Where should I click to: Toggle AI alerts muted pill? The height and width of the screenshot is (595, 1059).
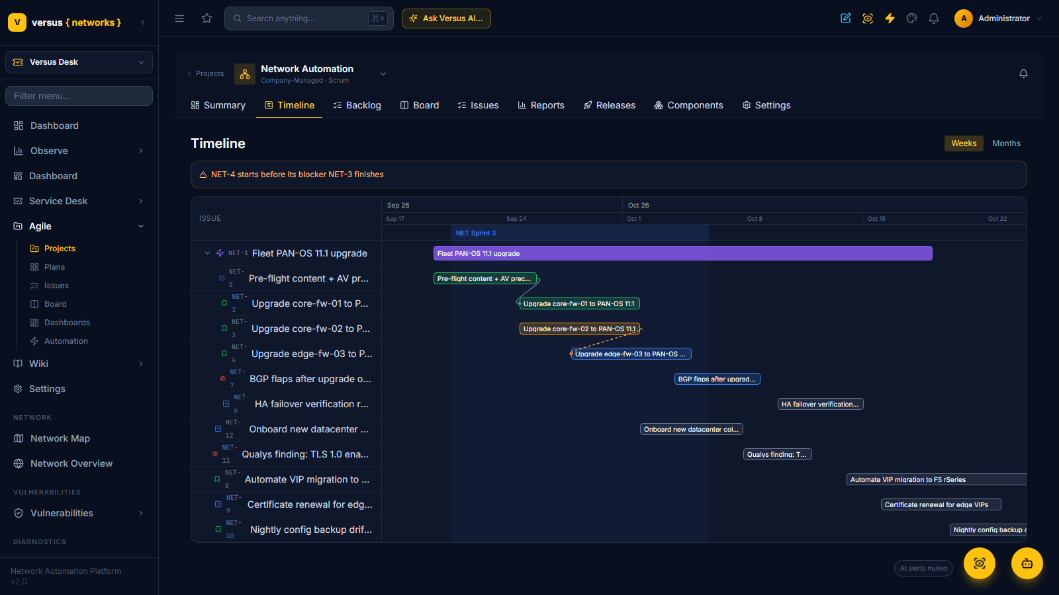pos(923,569)
